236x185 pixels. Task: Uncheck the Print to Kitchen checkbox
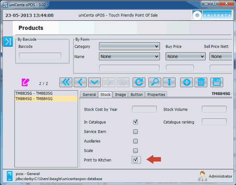click(136, 160)
